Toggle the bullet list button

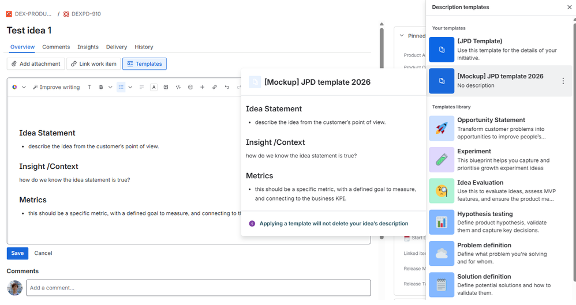[x=121, y=87]
